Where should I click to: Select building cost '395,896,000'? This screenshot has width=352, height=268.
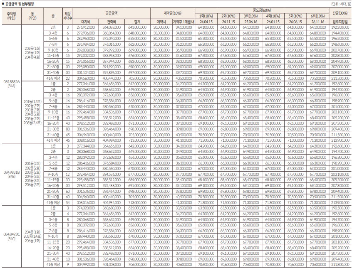(x=112, y=73)
